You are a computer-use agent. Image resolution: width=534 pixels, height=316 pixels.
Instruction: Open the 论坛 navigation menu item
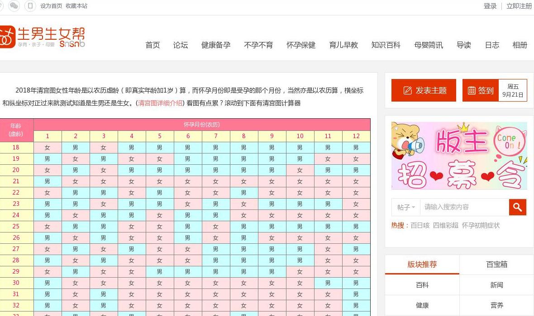[180, 45]
